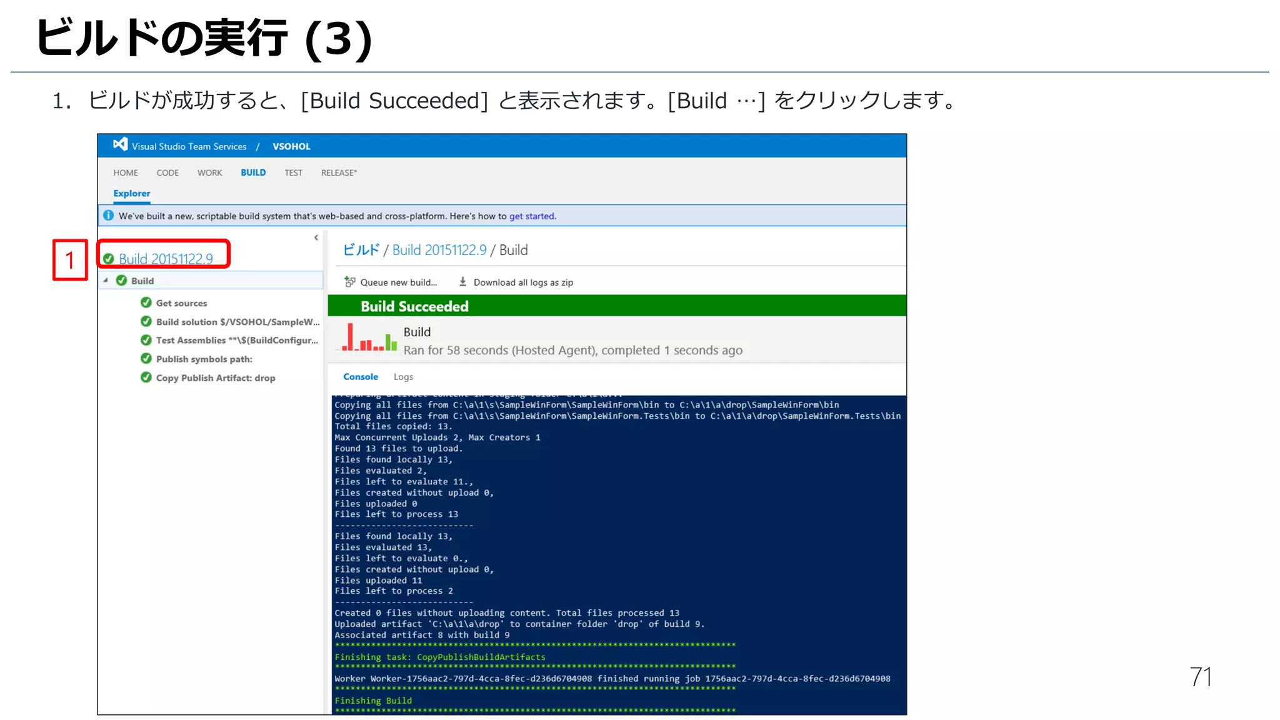Select the Explorer sub-tab
The width and height of the screenshot is (1280, 720).
(132, 194)
